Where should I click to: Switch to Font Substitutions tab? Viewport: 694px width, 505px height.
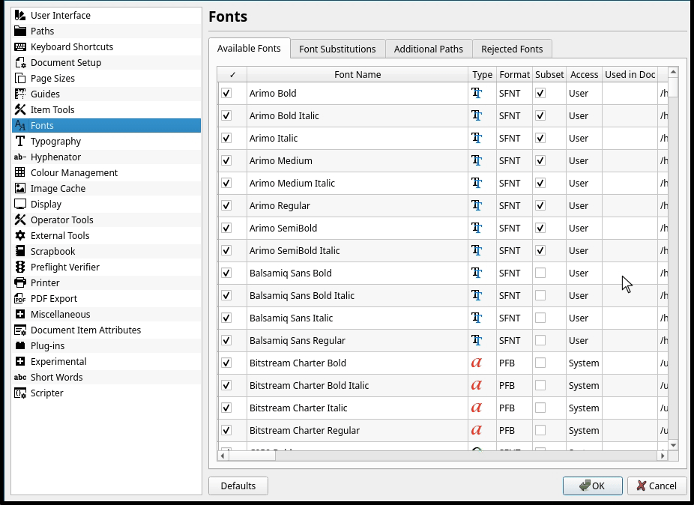pos(337,49)
